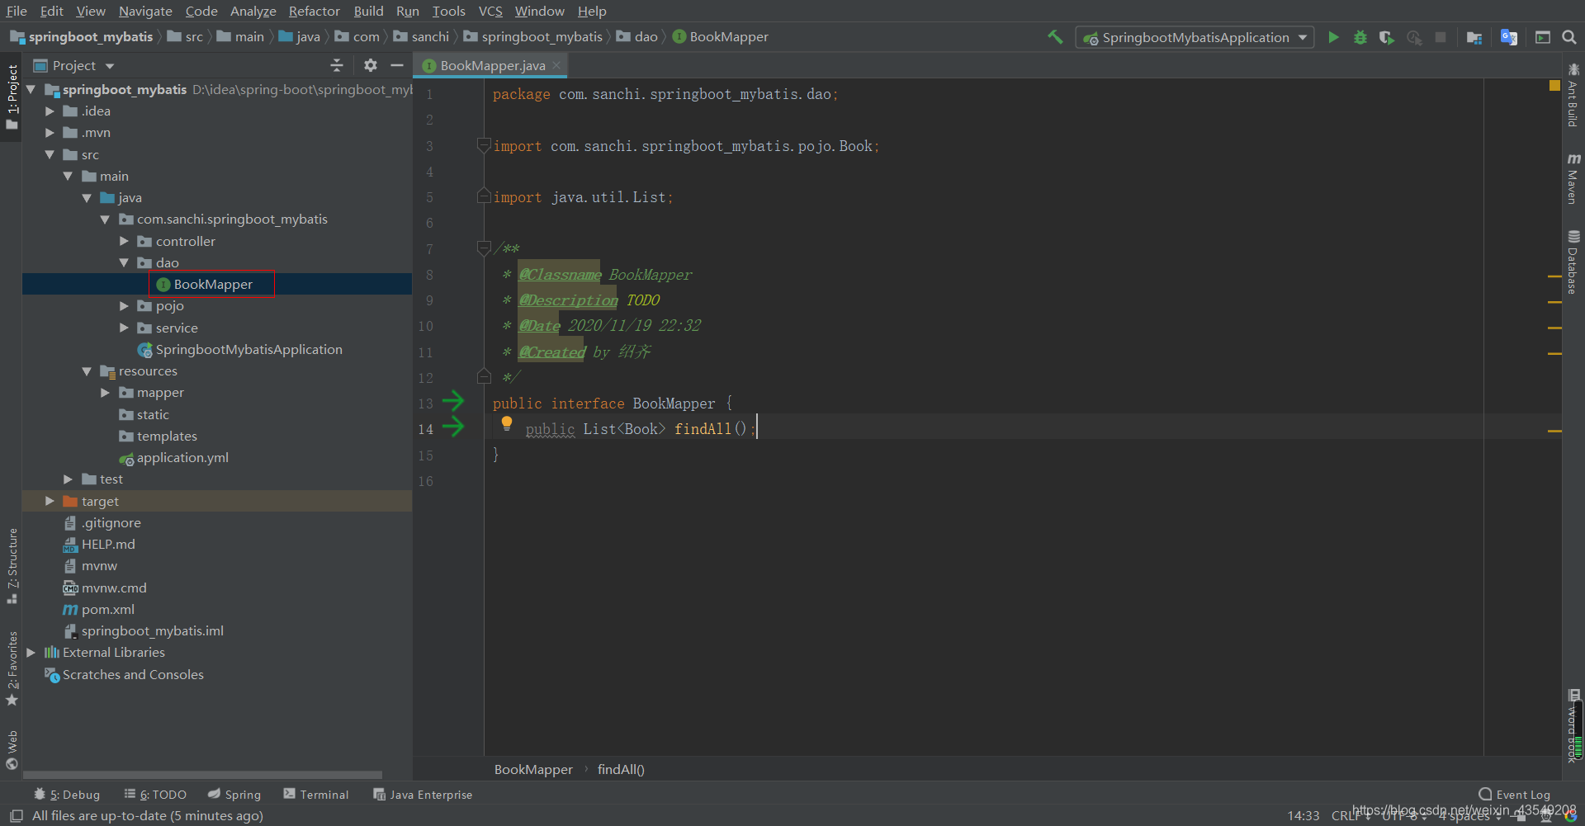Open Project panel settings gear

[371, 65]
